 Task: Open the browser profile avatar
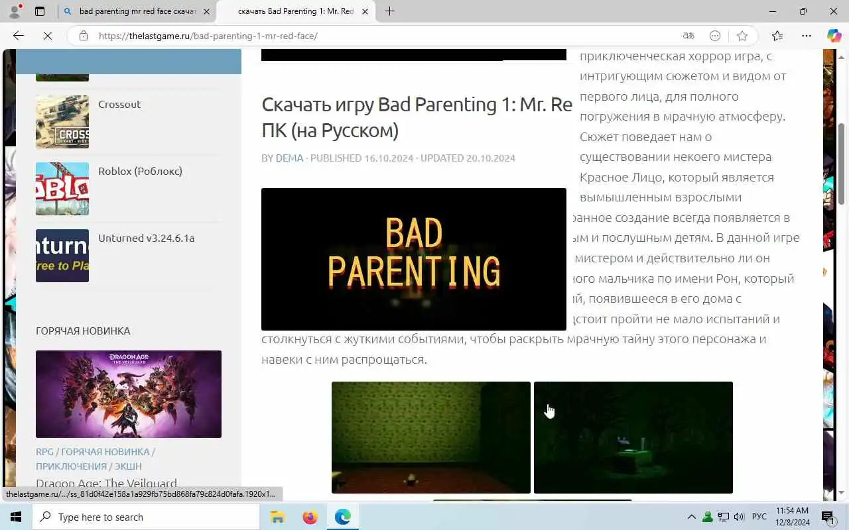coord(15,11)
